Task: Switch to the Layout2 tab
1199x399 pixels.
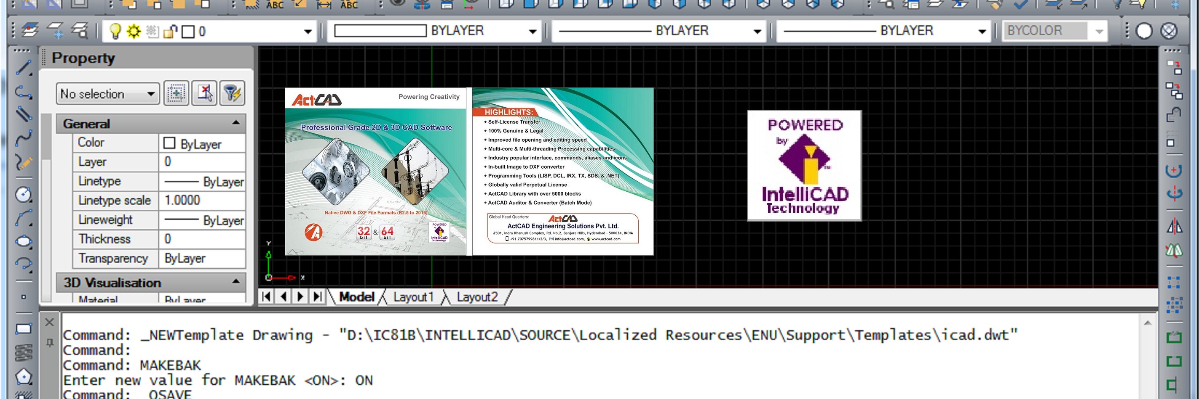Action: [x=477, y=297]
